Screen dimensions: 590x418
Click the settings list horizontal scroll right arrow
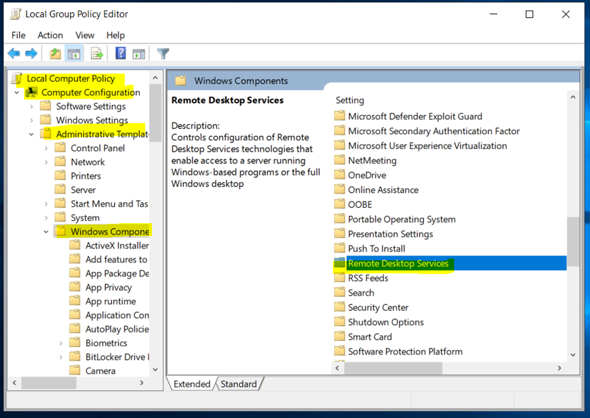pos(559,368)
